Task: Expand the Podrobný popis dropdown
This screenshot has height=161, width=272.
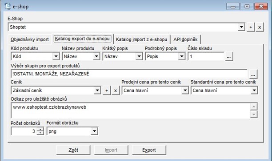Action: (x=182, y=56)
